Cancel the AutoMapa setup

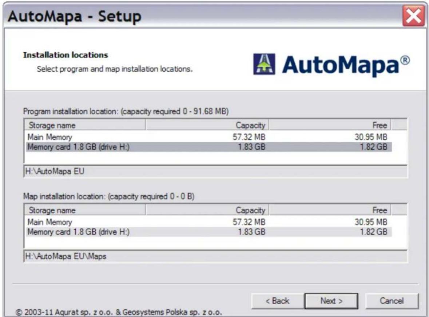coord(392,301)
